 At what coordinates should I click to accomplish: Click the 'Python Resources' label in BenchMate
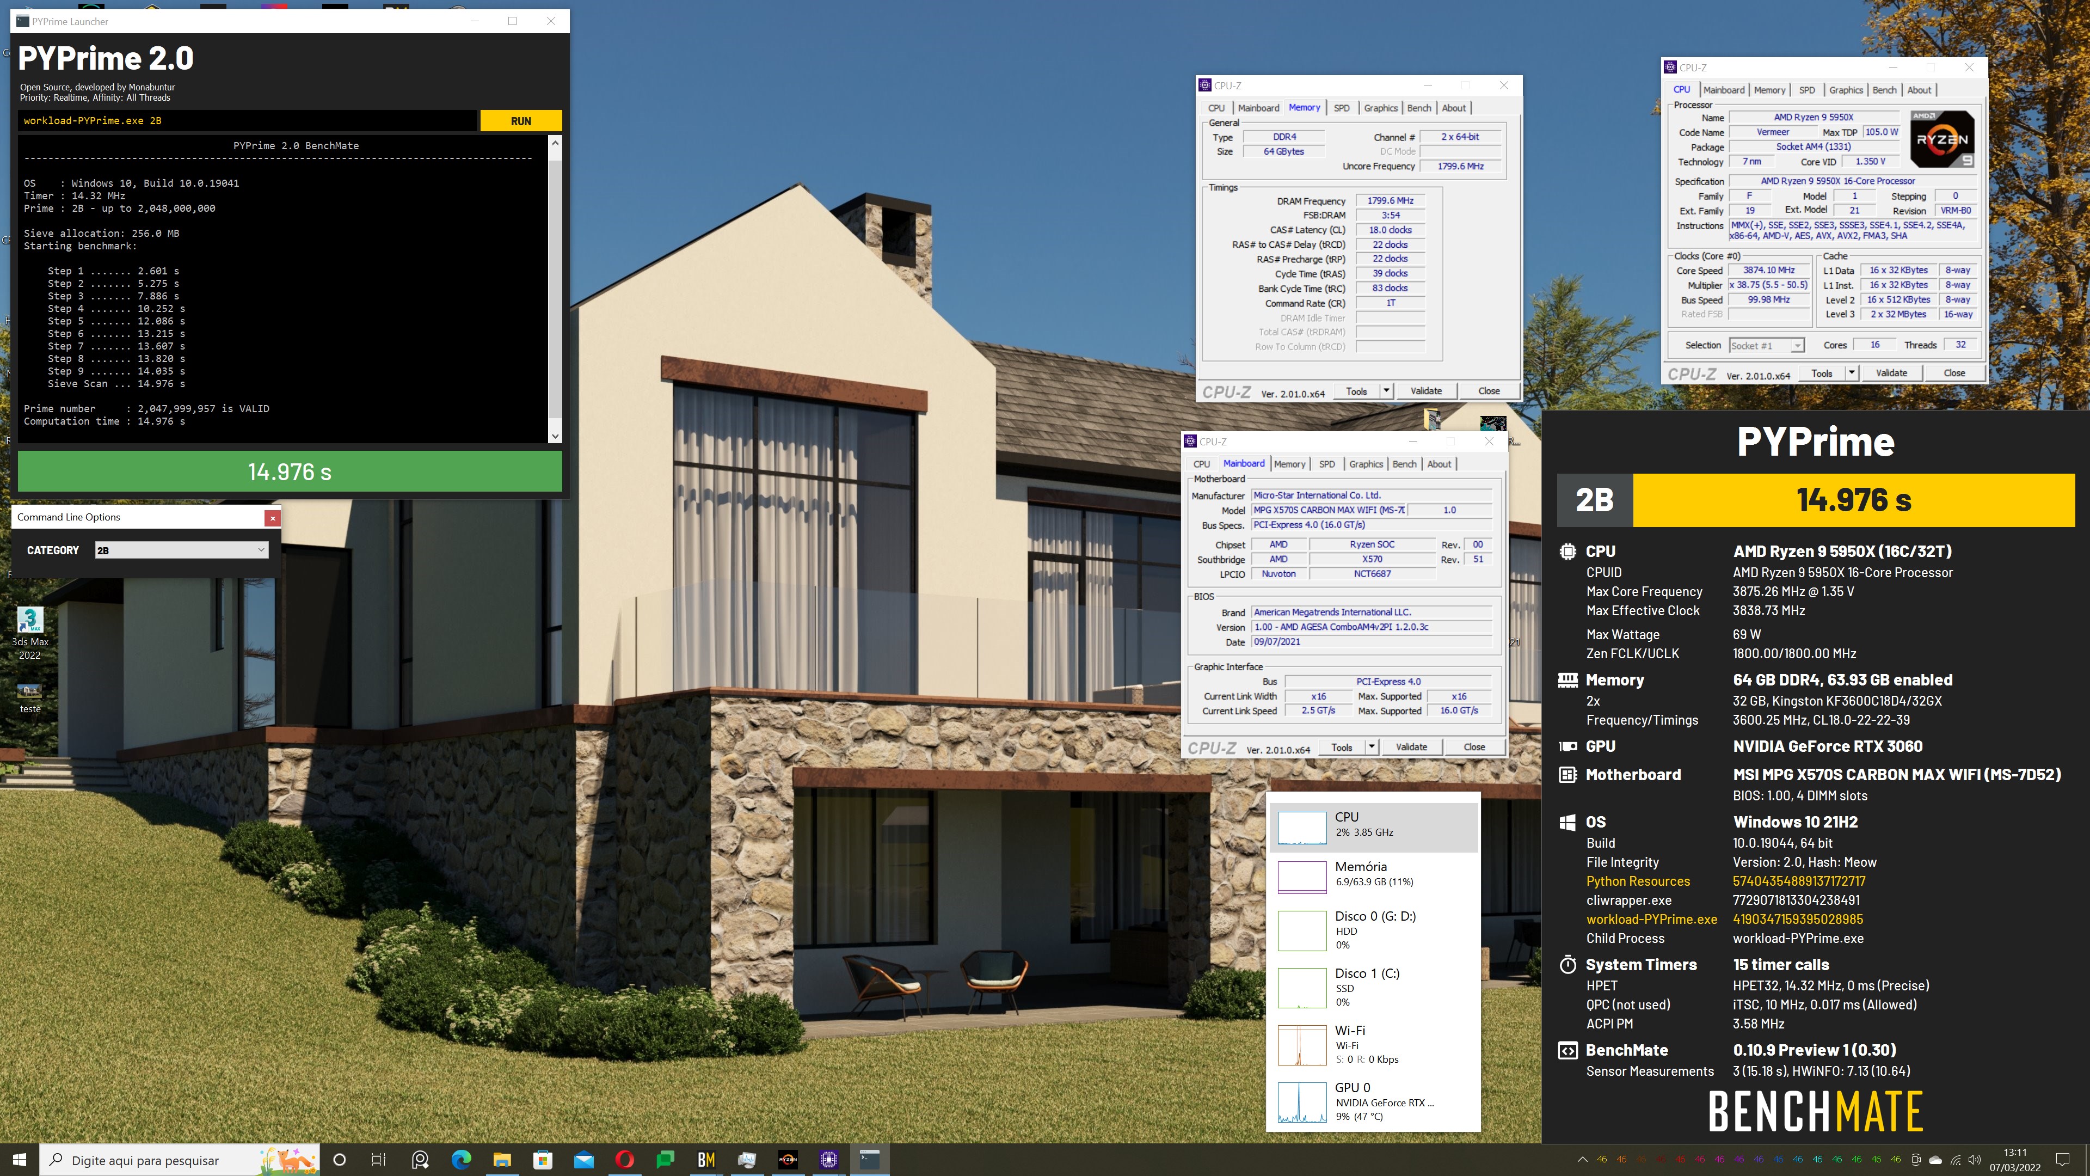tap(1638, 881)
